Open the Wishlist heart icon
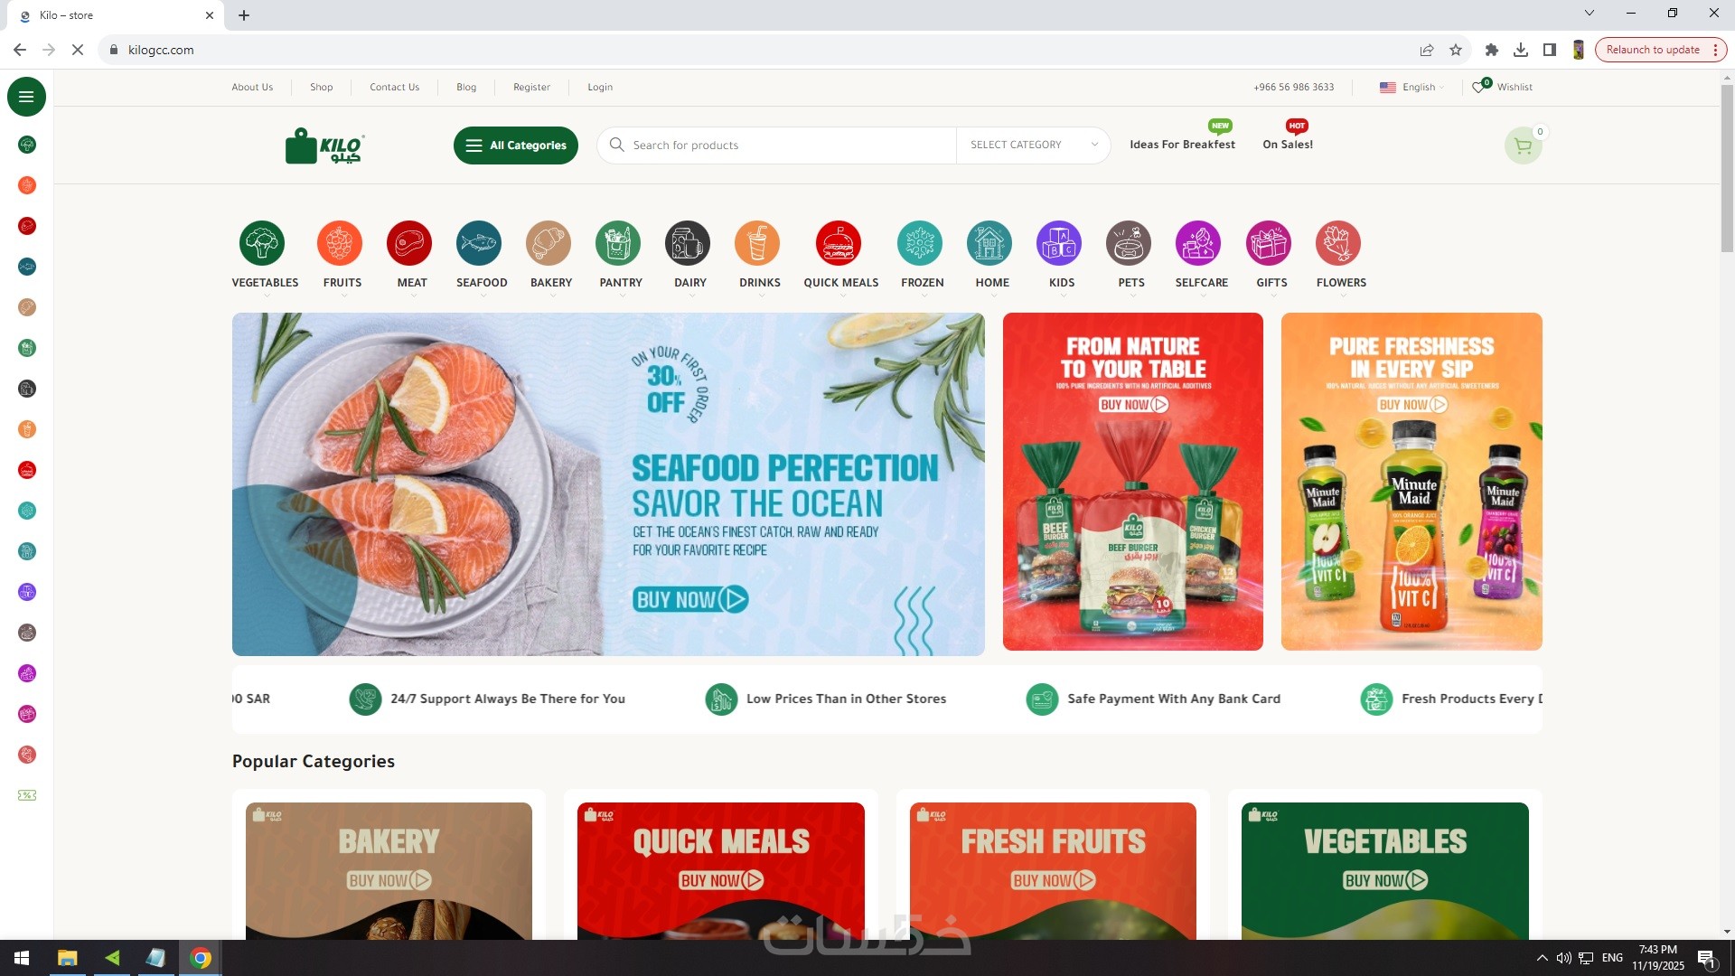The image size is (1735, 976). coord(1478,87)
